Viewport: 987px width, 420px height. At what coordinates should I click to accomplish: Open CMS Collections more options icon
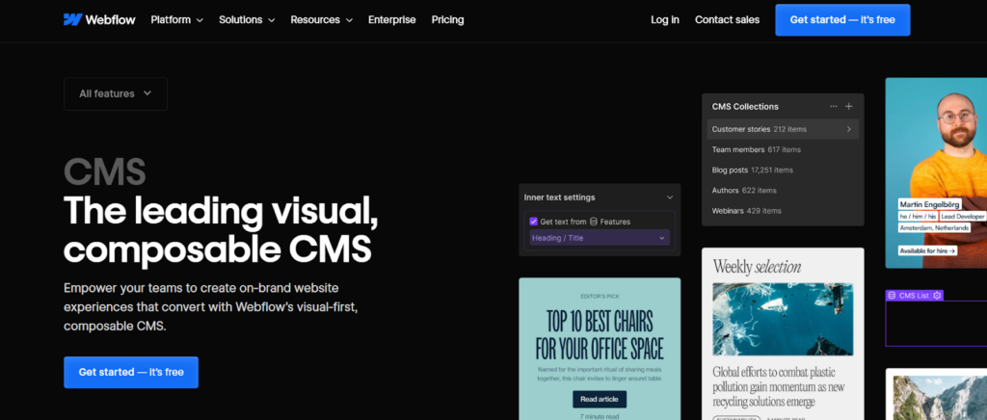(x=834, y=106)
